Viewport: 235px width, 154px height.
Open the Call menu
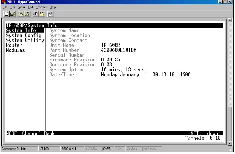coord(30,7)
